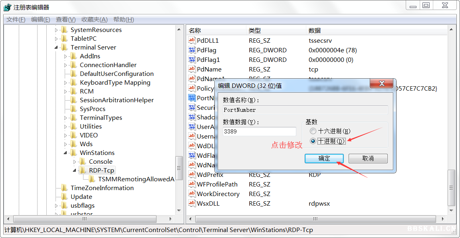Click the TimeZoneInformation folder icon
This screenshot has height=238, width=460.
point(64,188)
